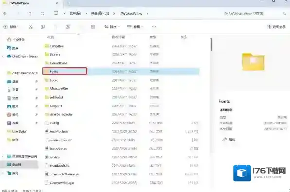The image size is (290, 192).
Task: Open 视频 (Videos) in the sidebar
Action: click(x=13, y=123)
